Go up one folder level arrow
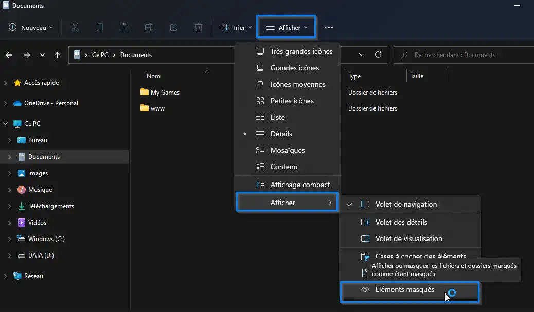The width and height of the screenshot is (534, 312). point(57,55)
